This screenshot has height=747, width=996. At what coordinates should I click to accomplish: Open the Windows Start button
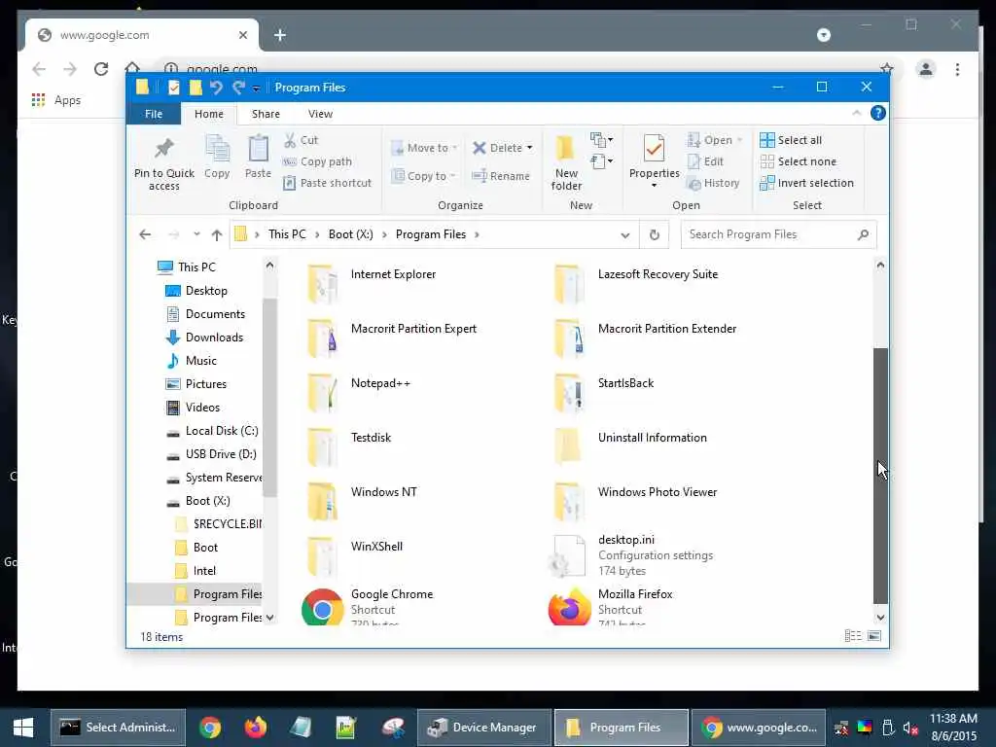click(24, 728)
